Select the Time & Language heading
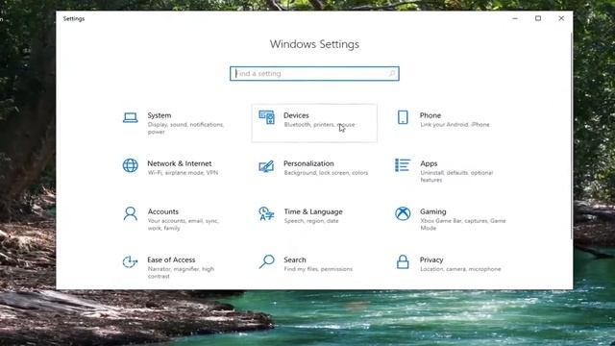The image size is (615, 346). [x=313, y=211]
